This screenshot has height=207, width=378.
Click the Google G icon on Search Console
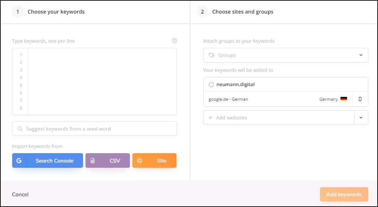(19, 160)
